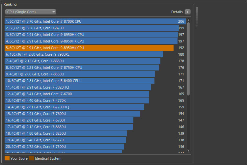The image size is (247, 165).
Task: Open the CPU (Single Core) dropdown
Action: [x=31, y=12]
